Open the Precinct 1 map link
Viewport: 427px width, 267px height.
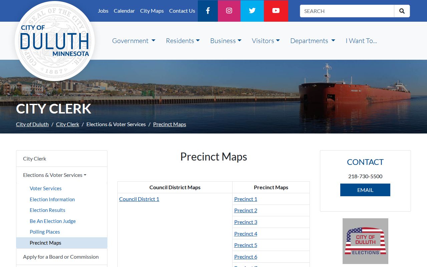click(246, 199)
